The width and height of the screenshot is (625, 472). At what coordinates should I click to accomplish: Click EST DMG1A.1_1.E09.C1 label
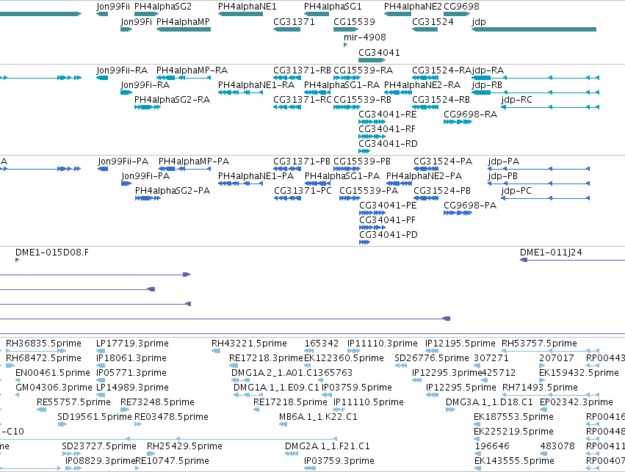point(277,388)
